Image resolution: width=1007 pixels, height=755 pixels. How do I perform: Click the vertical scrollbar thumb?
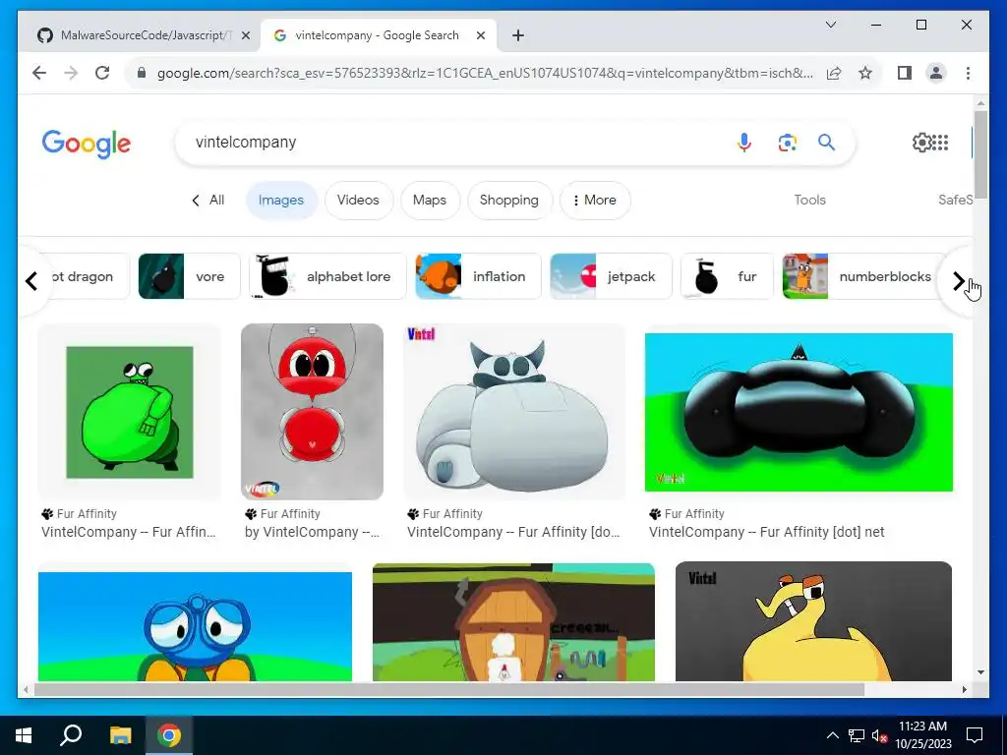980,154
